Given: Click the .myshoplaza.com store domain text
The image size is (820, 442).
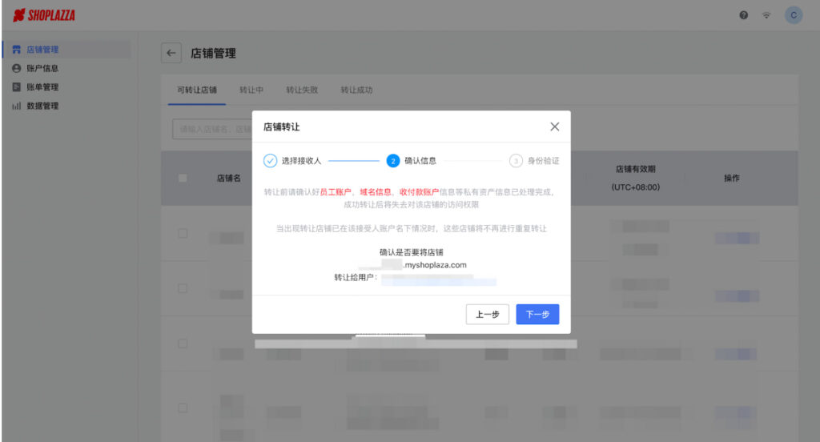Looking at the screenshot, I should point(435,265).
